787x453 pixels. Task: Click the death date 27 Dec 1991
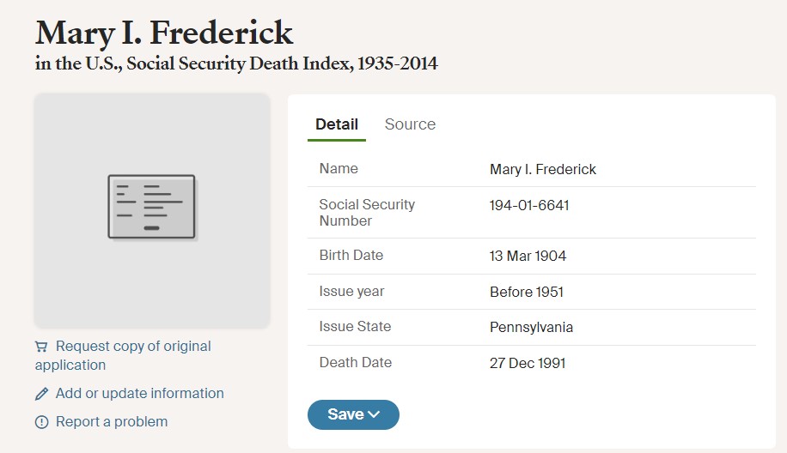pos(528,363)
